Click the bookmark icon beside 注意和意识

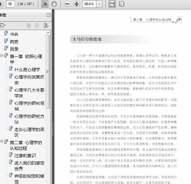(x=11, y=155)
